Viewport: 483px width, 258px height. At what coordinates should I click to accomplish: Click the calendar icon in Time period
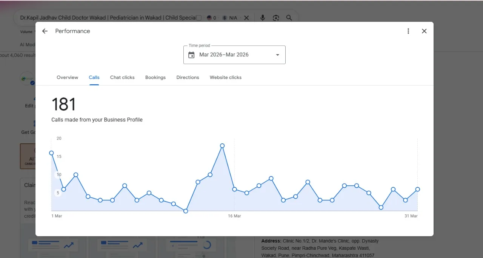tap(191, 55)
